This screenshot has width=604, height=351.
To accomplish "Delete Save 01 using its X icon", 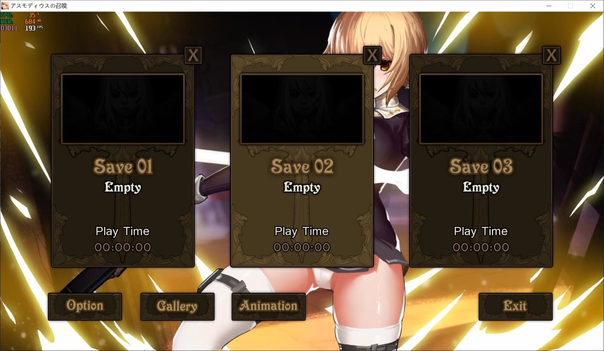I will [x=193, y=55].
